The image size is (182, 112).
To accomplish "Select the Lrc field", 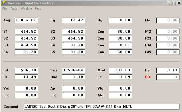I will (26, 95).
